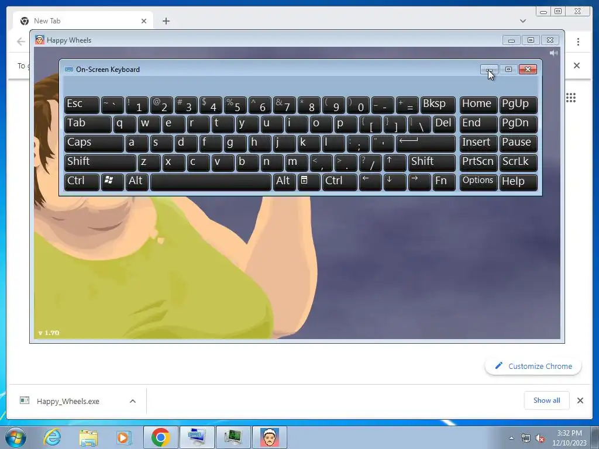Launch Internet Explorer from the taskbar
The image size is (599, 449).
pyautogui.click(x=52, y=437)
